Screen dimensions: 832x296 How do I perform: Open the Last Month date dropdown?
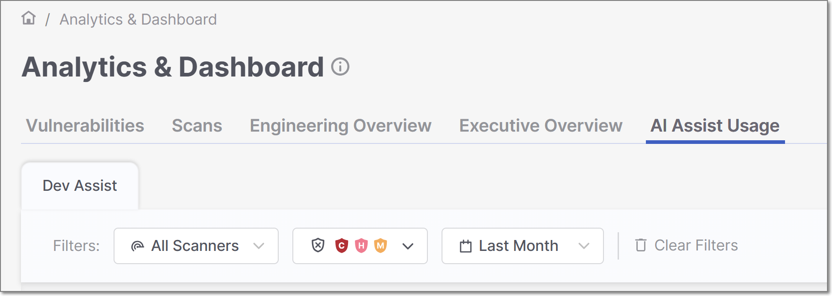[583, 246]
